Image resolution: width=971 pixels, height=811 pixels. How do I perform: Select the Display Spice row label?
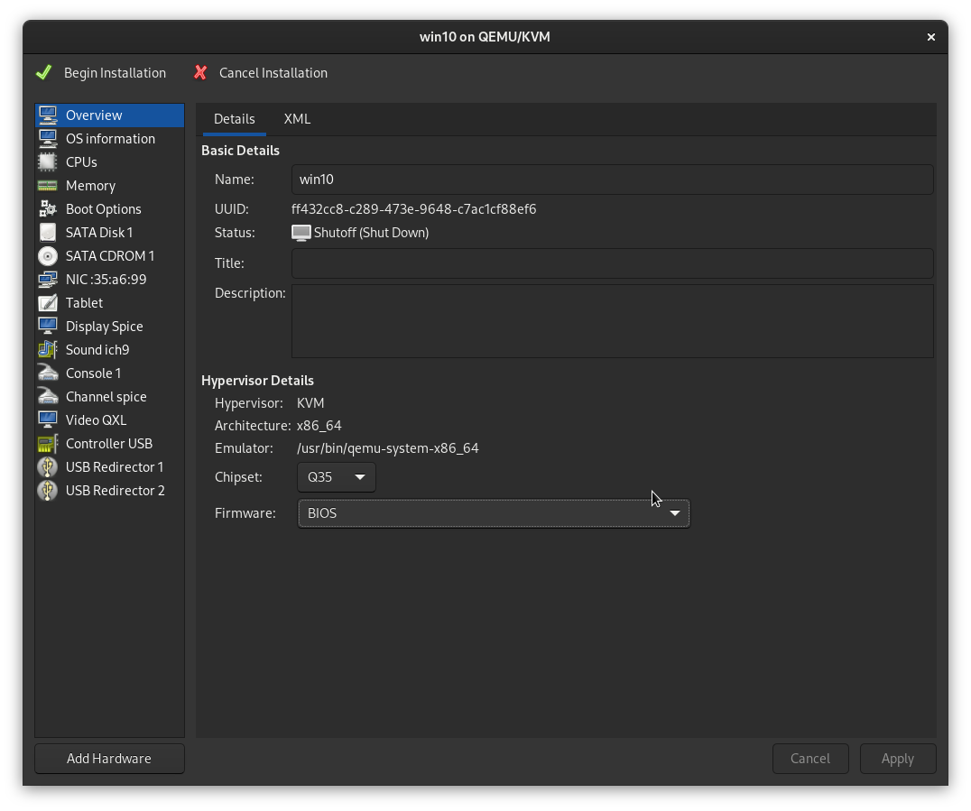[104, 327]
